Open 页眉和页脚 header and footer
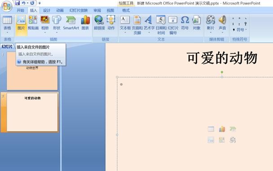Screen dimensions: 273x171 tap(137, 25)
